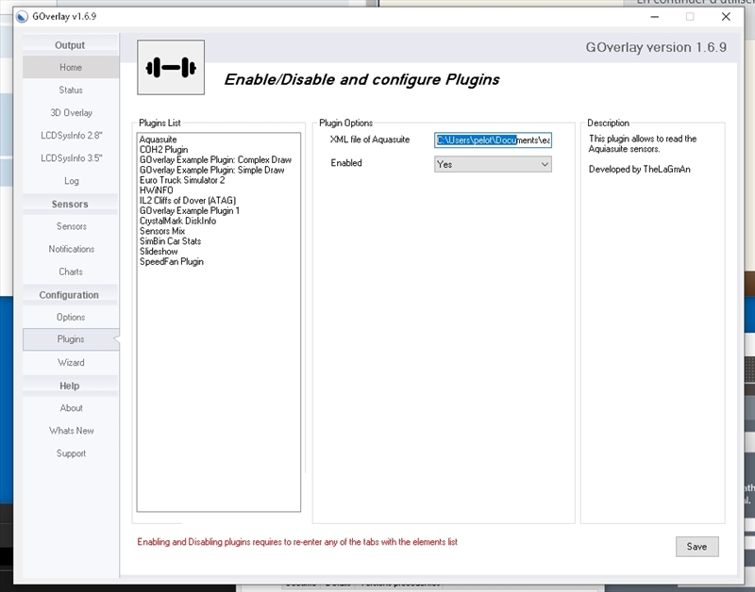This screenshot has height=592, width=755.
Task: Click the GOverlay app icon in title bar
Action: click(x=22, y=17)
